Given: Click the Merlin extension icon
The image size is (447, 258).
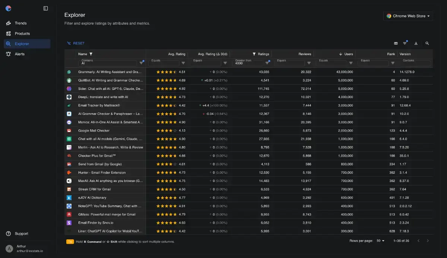Looking at the screenshot, I should coord(69,147).
